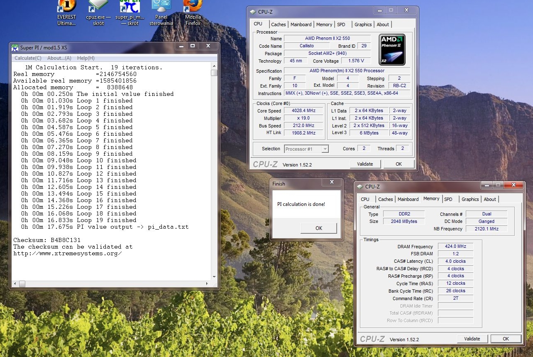Click Validate in the CPU-Z processor window

coord(365,164)
